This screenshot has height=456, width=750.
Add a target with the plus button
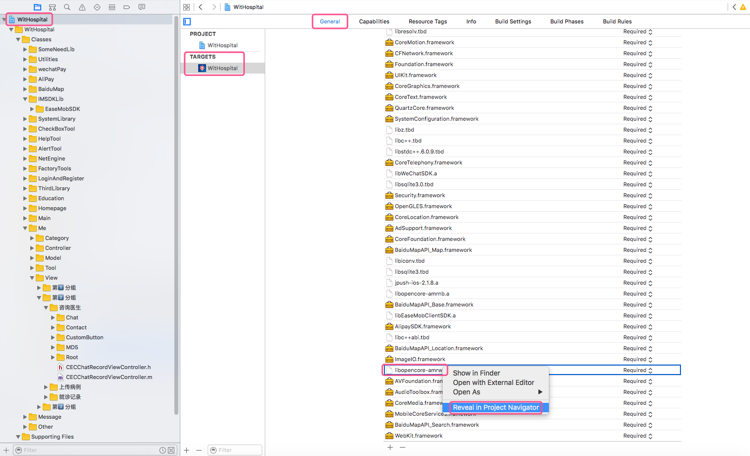click(x=187, y=450)
